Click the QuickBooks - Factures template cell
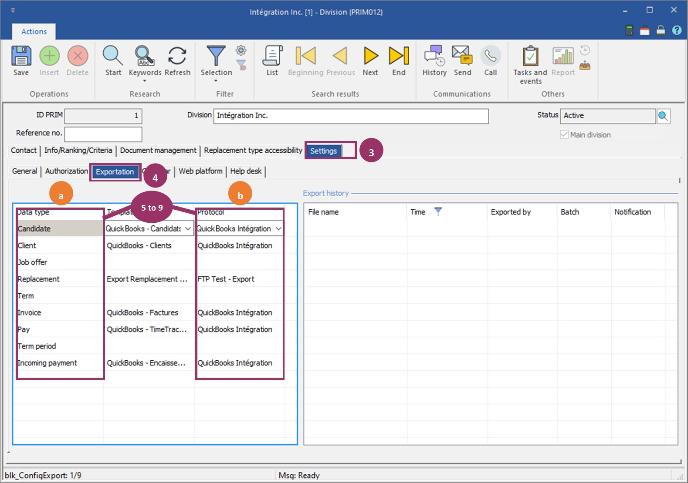This screenshot has width=688, height=483. click(149, 312)
